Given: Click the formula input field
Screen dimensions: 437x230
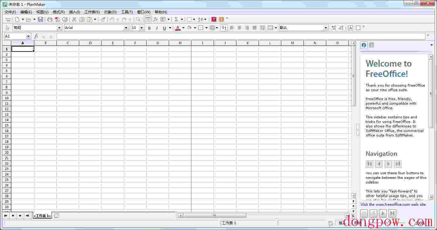Looking at the screenshot, I should pyautogui.click(x=241, y=36).
